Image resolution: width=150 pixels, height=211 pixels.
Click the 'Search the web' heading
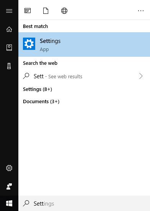click(x=40, y=63)
